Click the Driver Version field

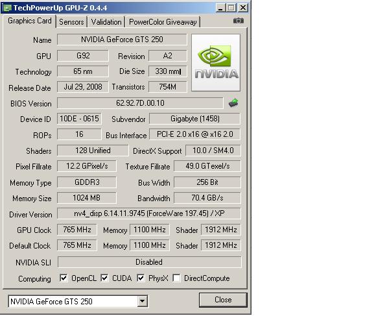[x=149, y=213]
